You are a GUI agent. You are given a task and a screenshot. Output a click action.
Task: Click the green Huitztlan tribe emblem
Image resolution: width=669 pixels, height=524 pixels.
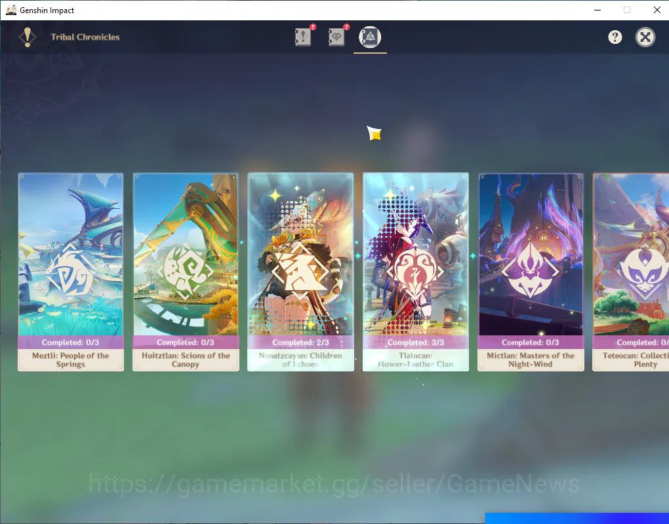pos(185,271)
